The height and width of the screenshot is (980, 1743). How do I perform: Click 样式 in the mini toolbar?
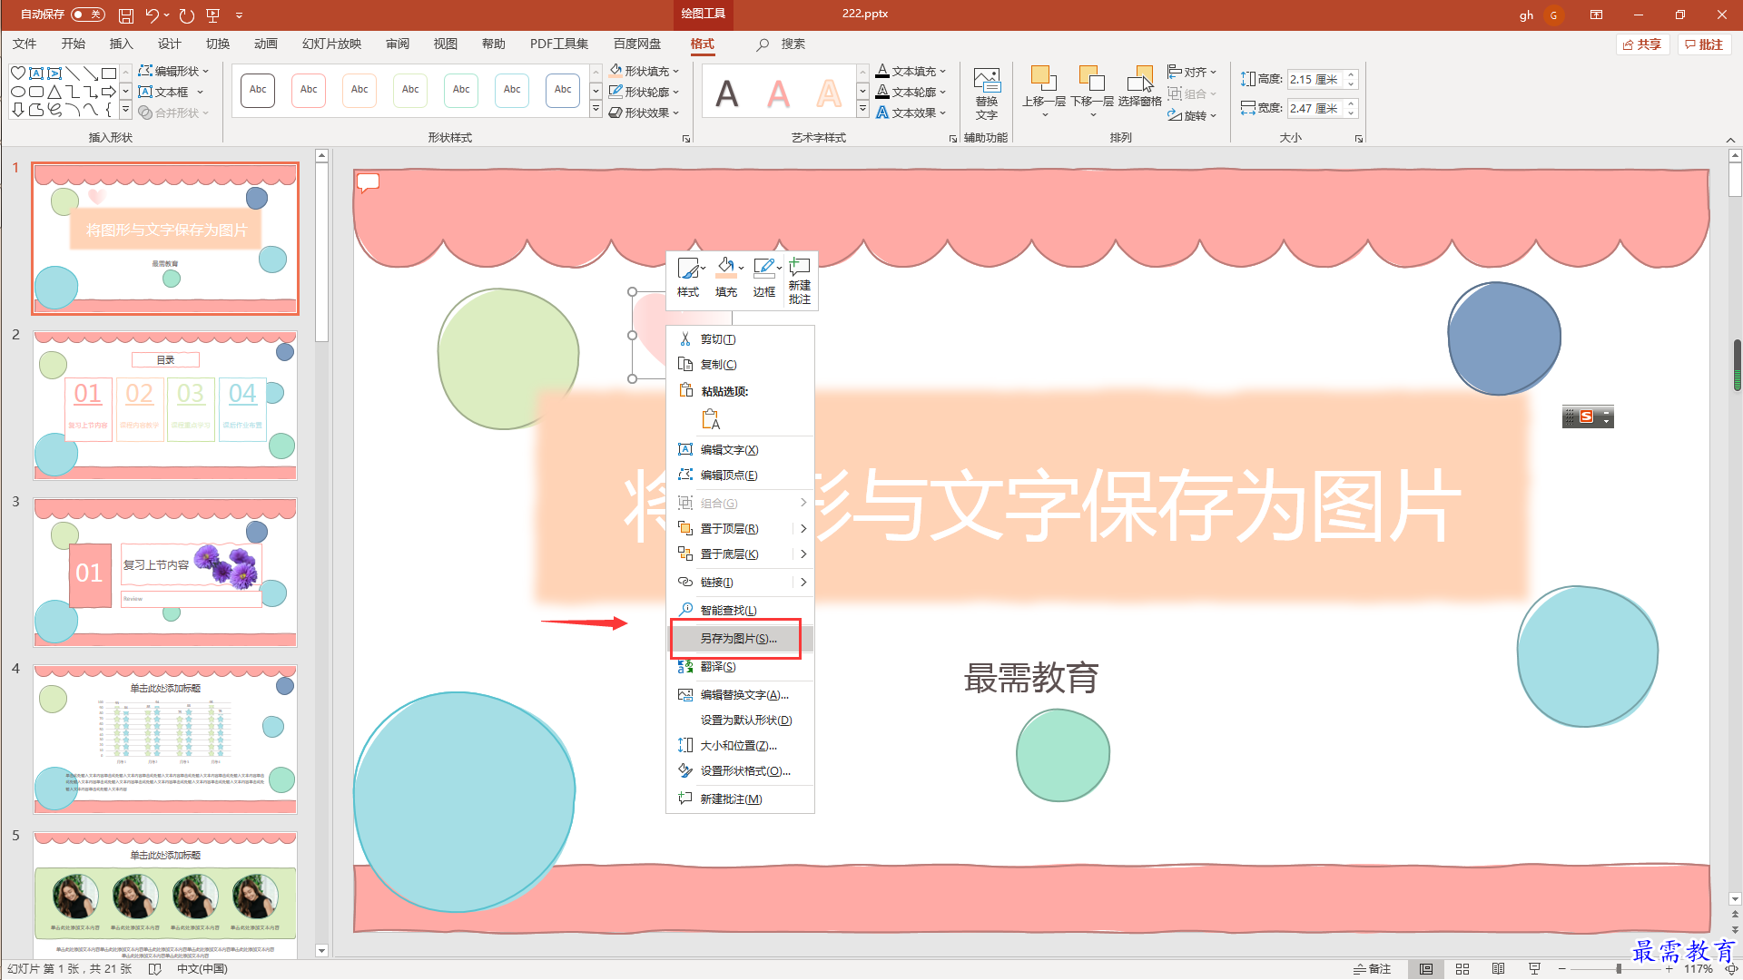point(688,279)
